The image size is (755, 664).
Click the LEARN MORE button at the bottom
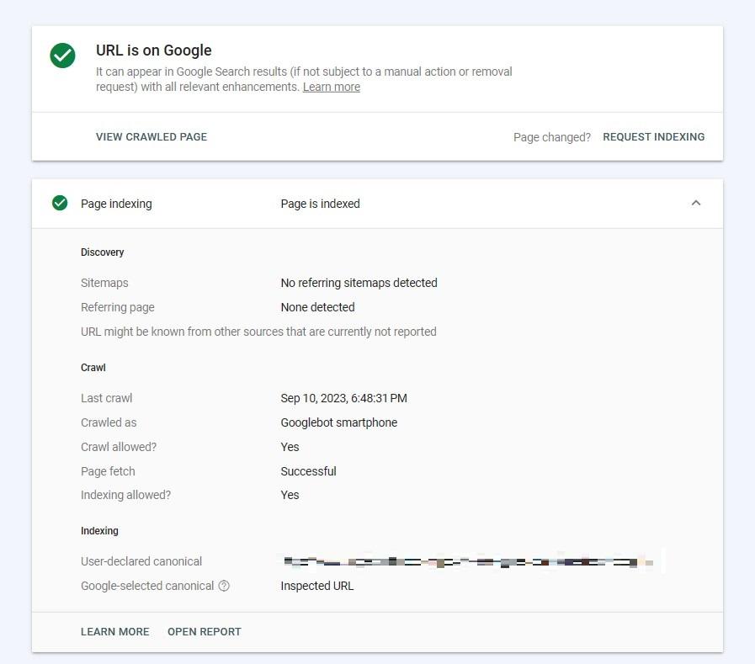click(x=115, y=632)
